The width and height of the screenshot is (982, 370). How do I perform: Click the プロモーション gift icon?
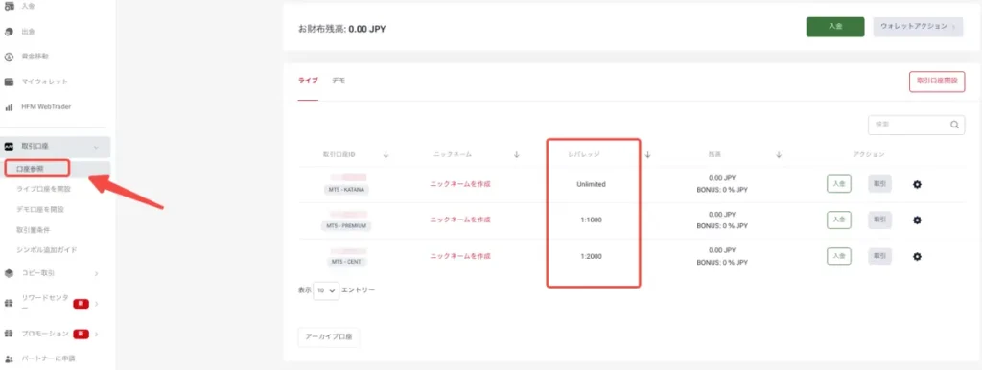pyautogui.click(x=9, y=334)
